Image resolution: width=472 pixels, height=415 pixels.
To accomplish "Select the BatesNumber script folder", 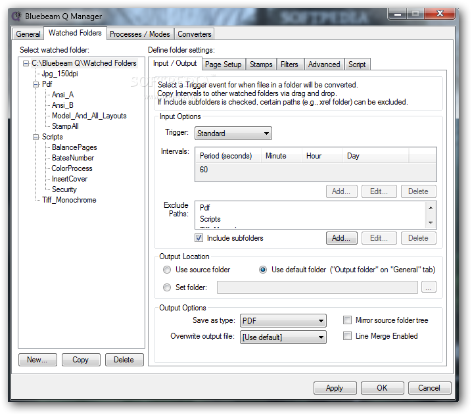I will point(73,158).
